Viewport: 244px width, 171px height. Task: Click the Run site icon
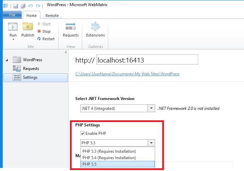tap(13, 27)
